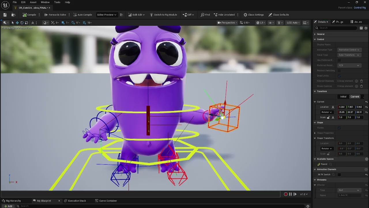Compile the Control Rig
Viewport: 369px width, 208px height.
click(x=30, y=15)
